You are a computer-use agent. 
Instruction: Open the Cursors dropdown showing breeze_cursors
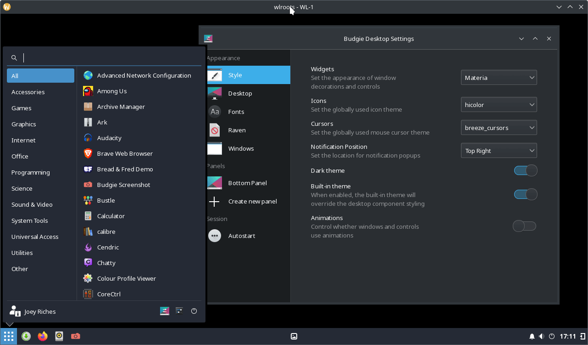[499, 128]
